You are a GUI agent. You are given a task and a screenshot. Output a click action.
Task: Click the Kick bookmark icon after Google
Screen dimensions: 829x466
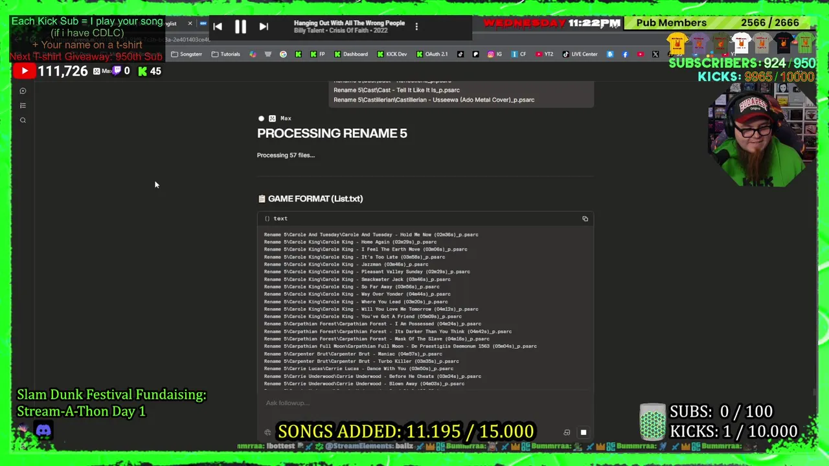(298, 54)
